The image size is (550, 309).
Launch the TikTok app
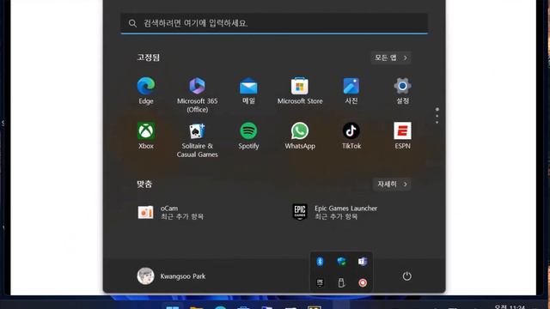[x=351, y=136]
